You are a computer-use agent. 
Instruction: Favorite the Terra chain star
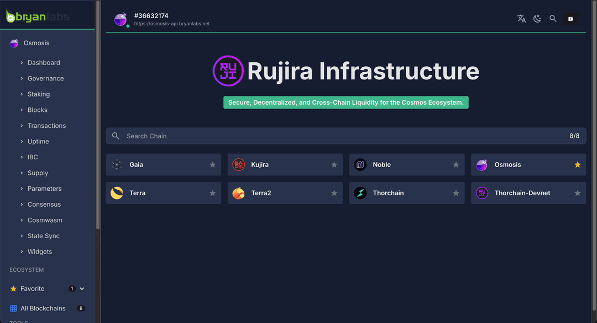212,193
